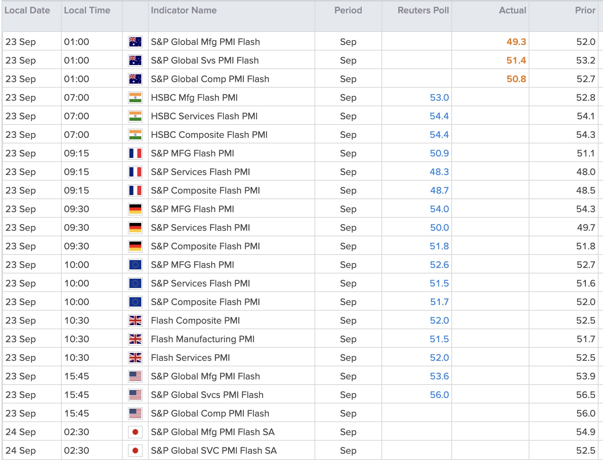Click the France flag beside S&P Services Flash PMI
This screenshot has height=460, width=603.
135,172
